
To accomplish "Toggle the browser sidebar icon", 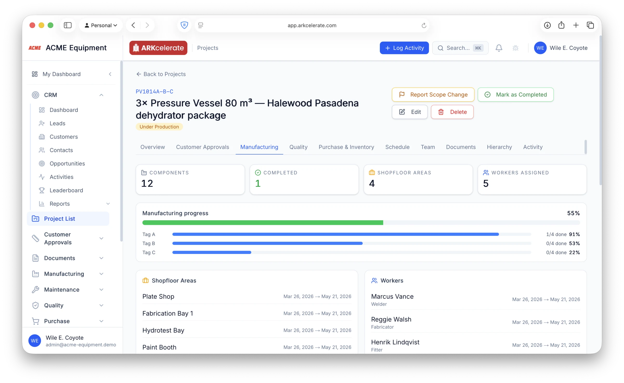I will pyautogui.click(x=68, y=25).
